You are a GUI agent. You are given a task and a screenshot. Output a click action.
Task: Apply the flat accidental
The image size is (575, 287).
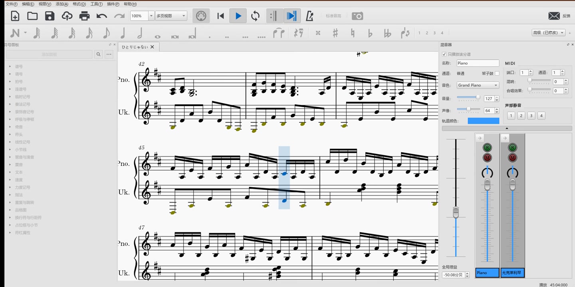tap(370, 33)
